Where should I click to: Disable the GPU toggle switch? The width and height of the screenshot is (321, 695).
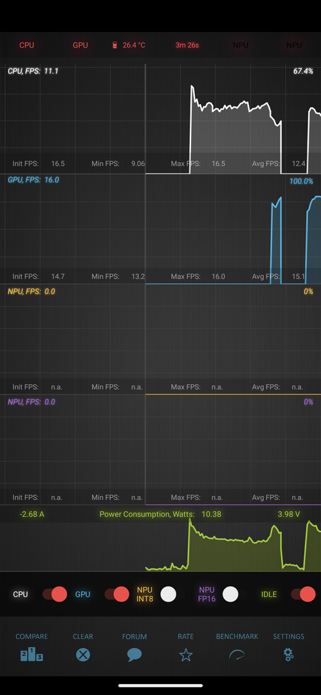point(116,594)
